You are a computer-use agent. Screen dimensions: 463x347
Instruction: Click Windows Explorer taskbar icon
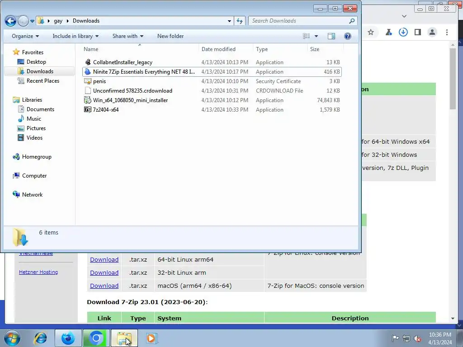click(124, 338)
